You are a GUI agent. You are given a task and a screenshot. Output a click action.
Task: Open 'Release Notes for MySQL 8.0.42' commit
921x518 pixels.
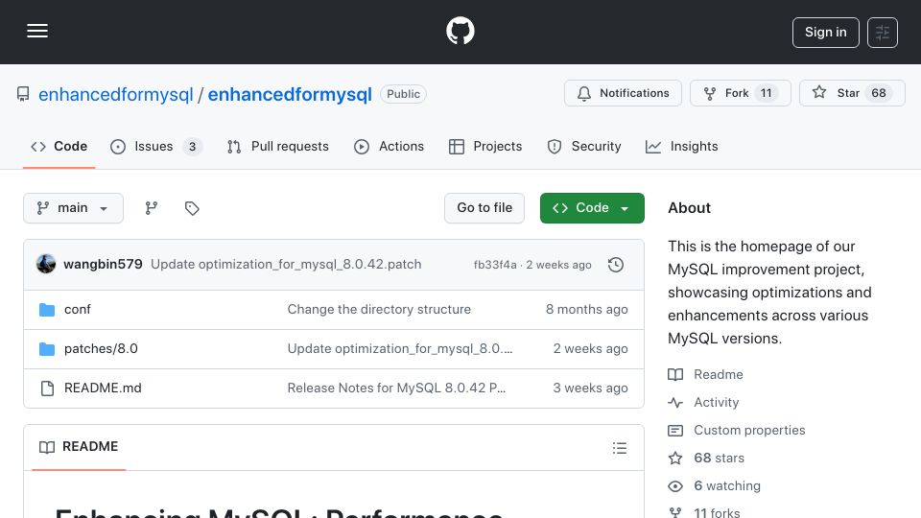click(396, 388)
